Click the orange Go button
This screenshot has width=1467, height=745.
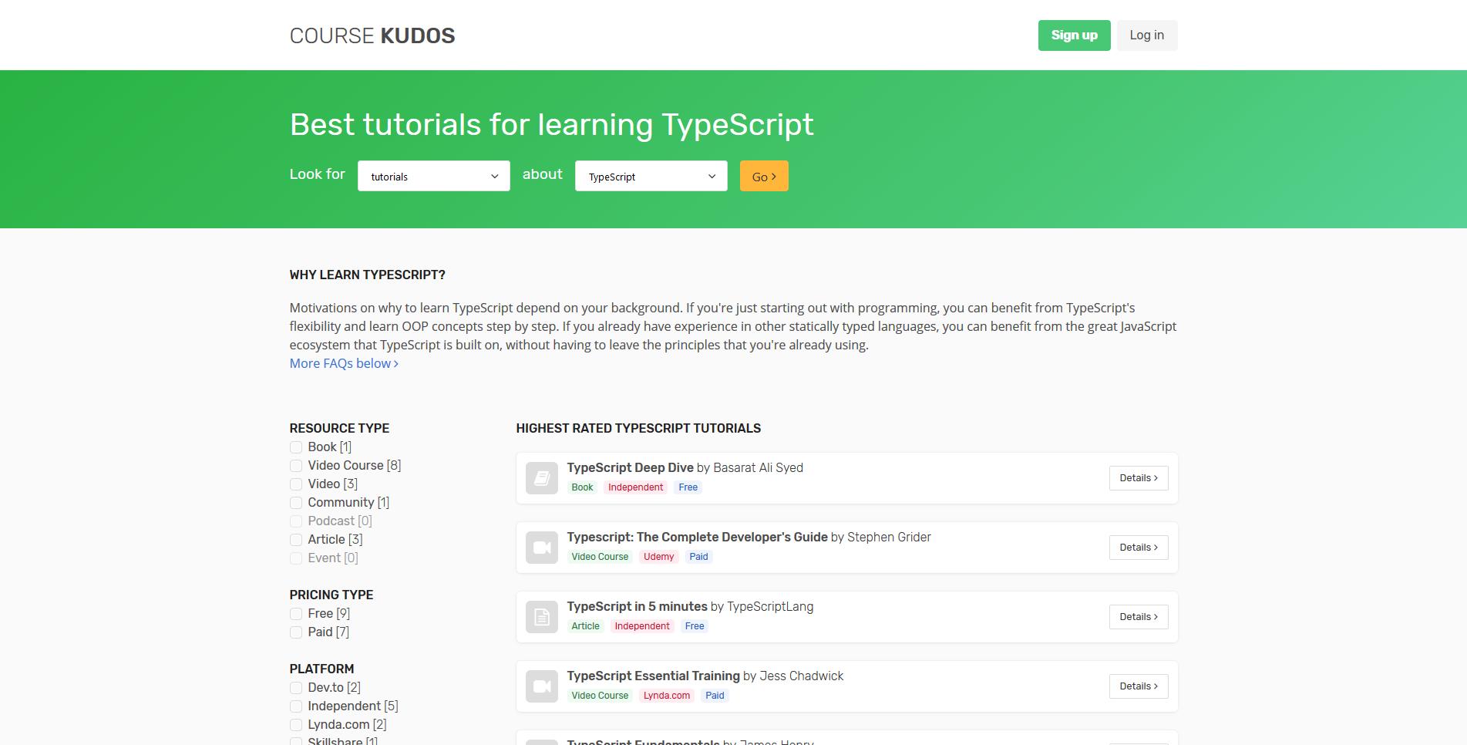pos(764,176)
